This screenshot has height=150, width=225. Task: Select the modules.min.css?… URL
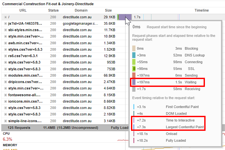25,75
